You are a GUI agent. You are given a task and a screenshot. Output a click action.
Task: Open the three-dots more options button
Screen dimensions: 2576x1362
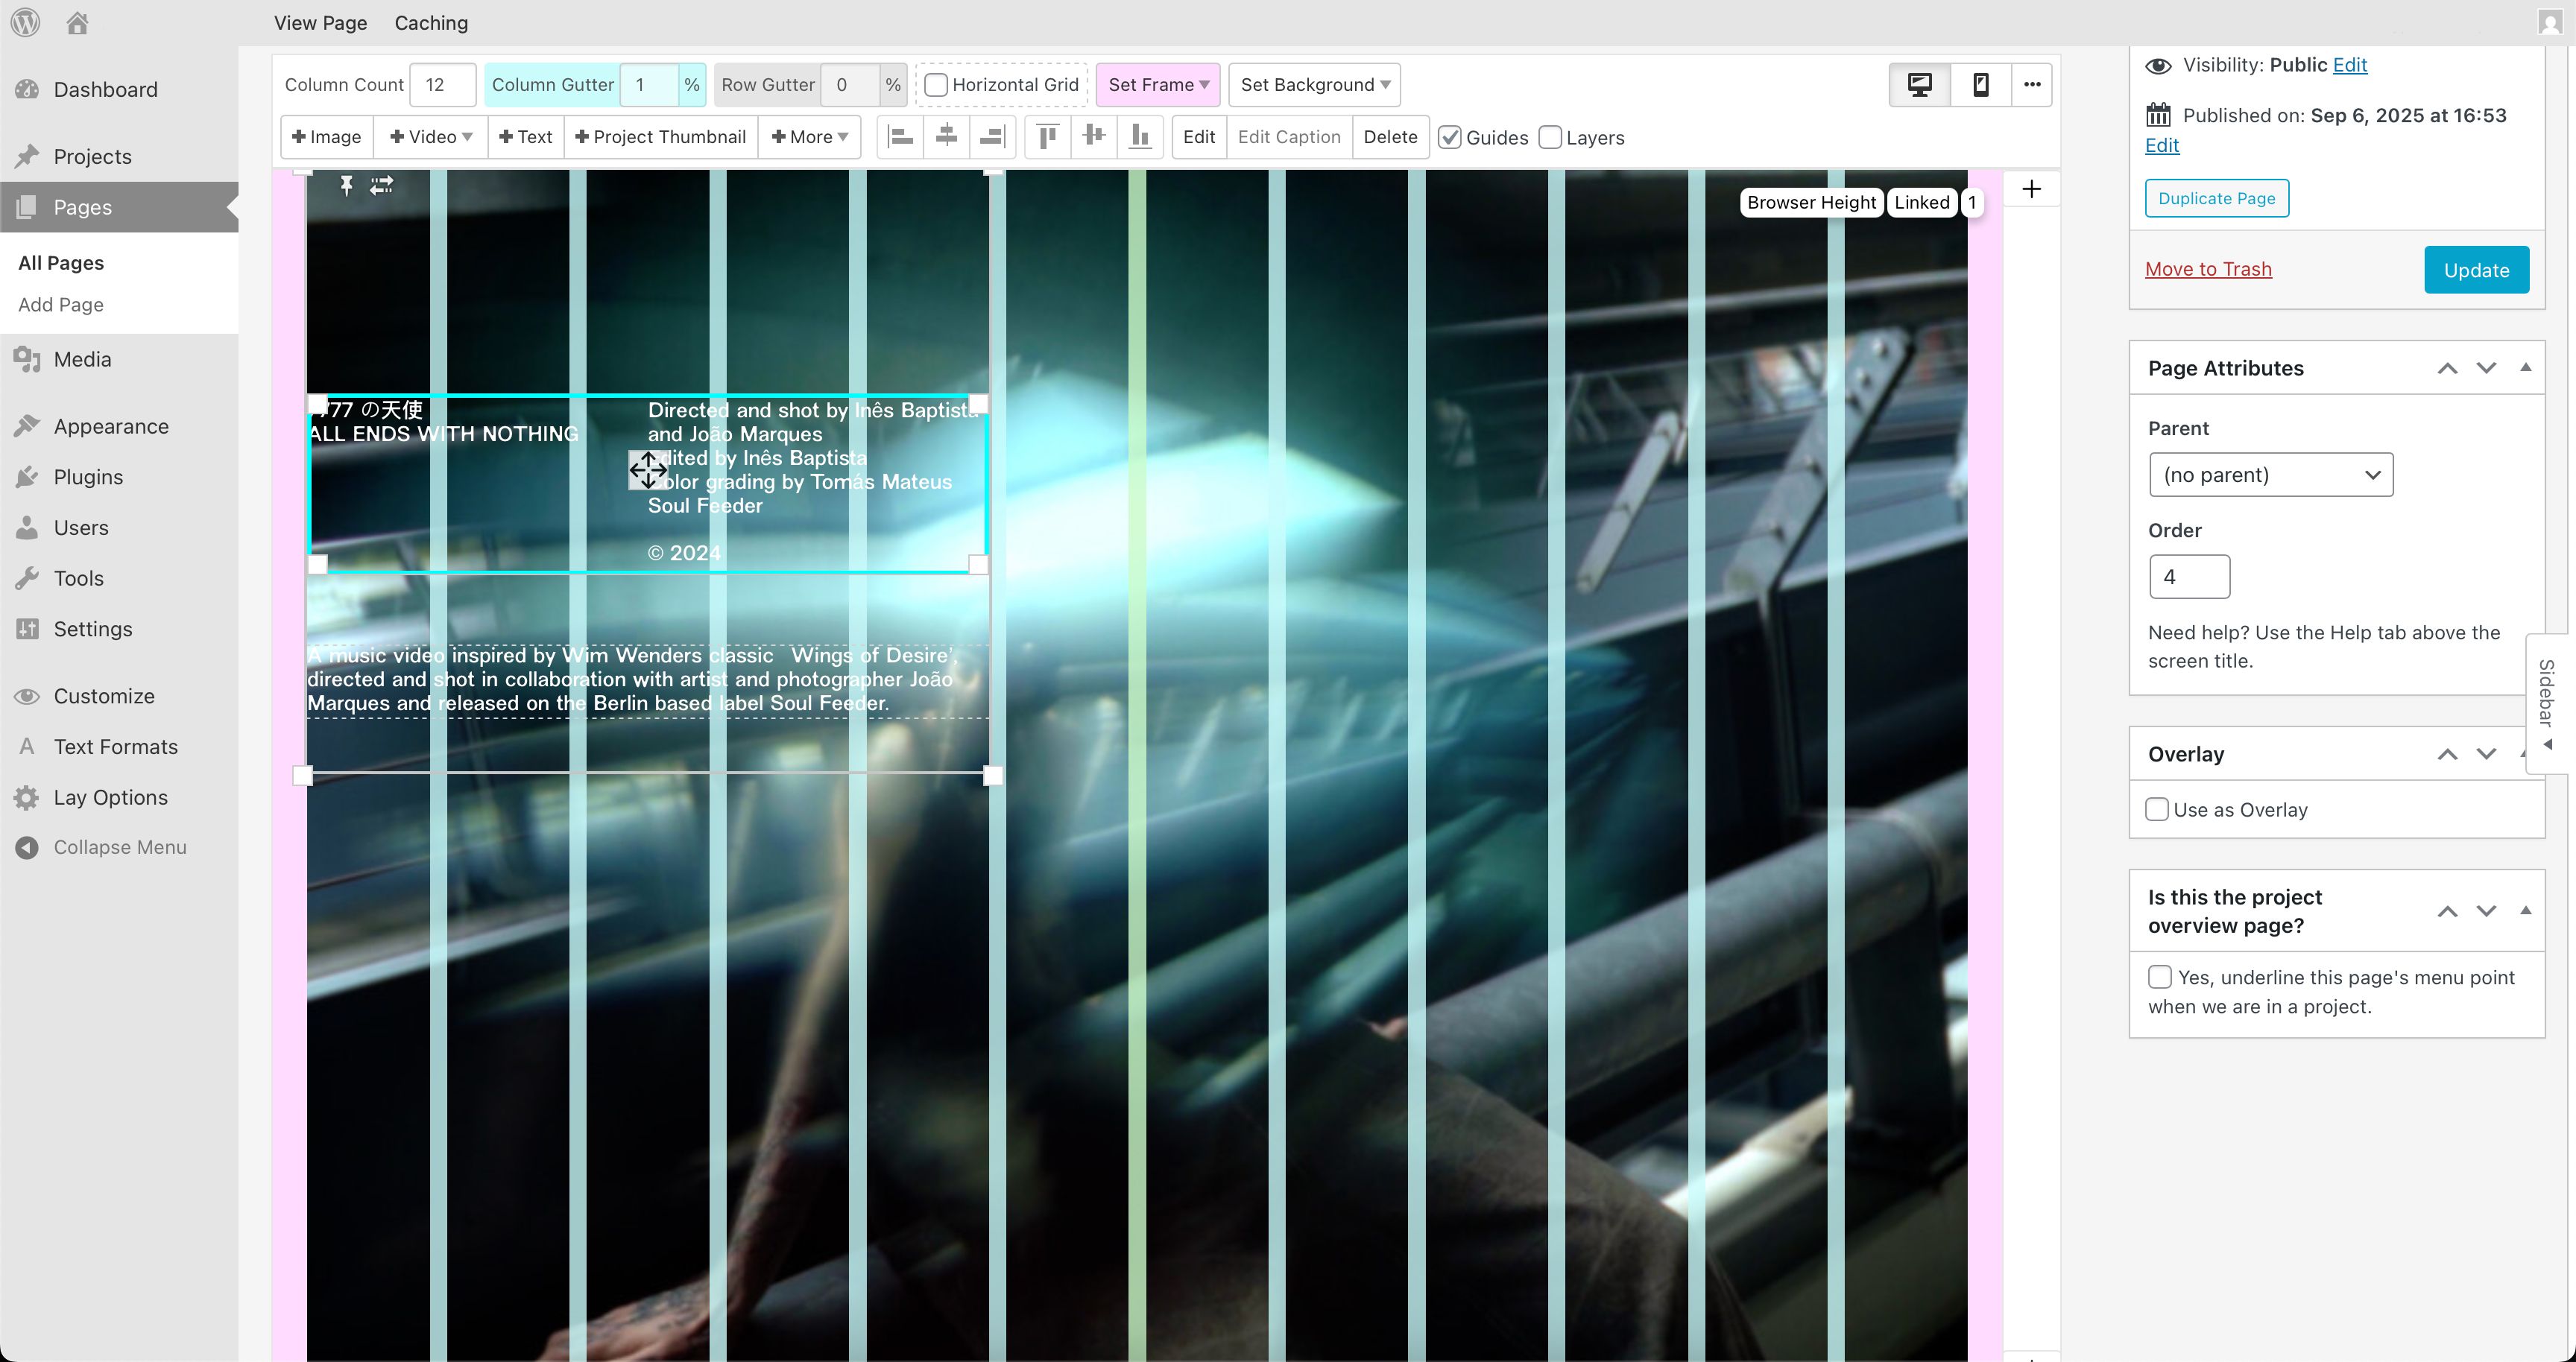(2032, 85)
